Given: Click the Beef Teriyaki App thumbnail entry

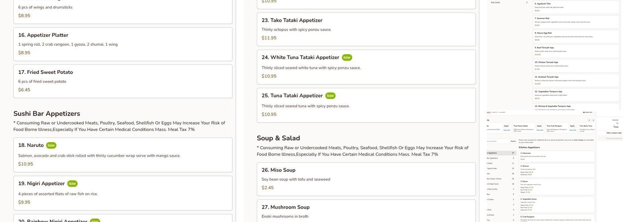Looking at the screenshot, I should 576,50.
